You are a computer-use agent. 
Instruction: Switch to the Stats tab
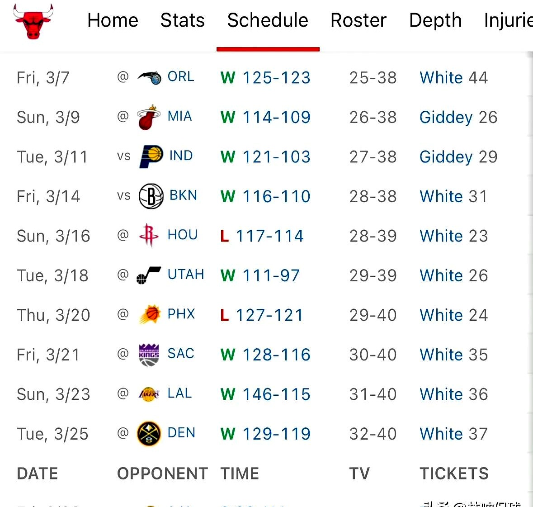[x=182, y=20]
